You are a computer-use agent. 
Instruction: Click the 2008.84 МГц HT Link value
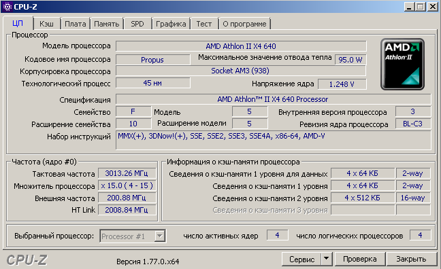(x=127, y=210)
